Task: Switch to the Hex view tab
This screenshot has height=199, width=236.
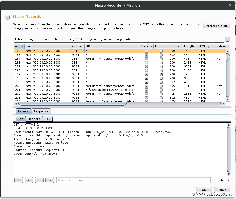Action: point(48,119)
